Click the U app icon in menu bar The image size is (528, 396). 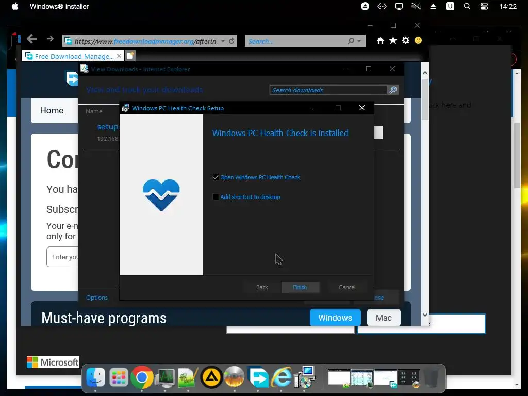click(x=450, y=6)
